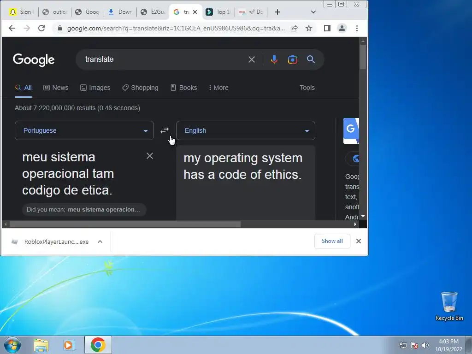Image resolution: width=472 pixels, height=354 pixels.
Task: Go back with the browser back arrow
Action: point(12,28)
